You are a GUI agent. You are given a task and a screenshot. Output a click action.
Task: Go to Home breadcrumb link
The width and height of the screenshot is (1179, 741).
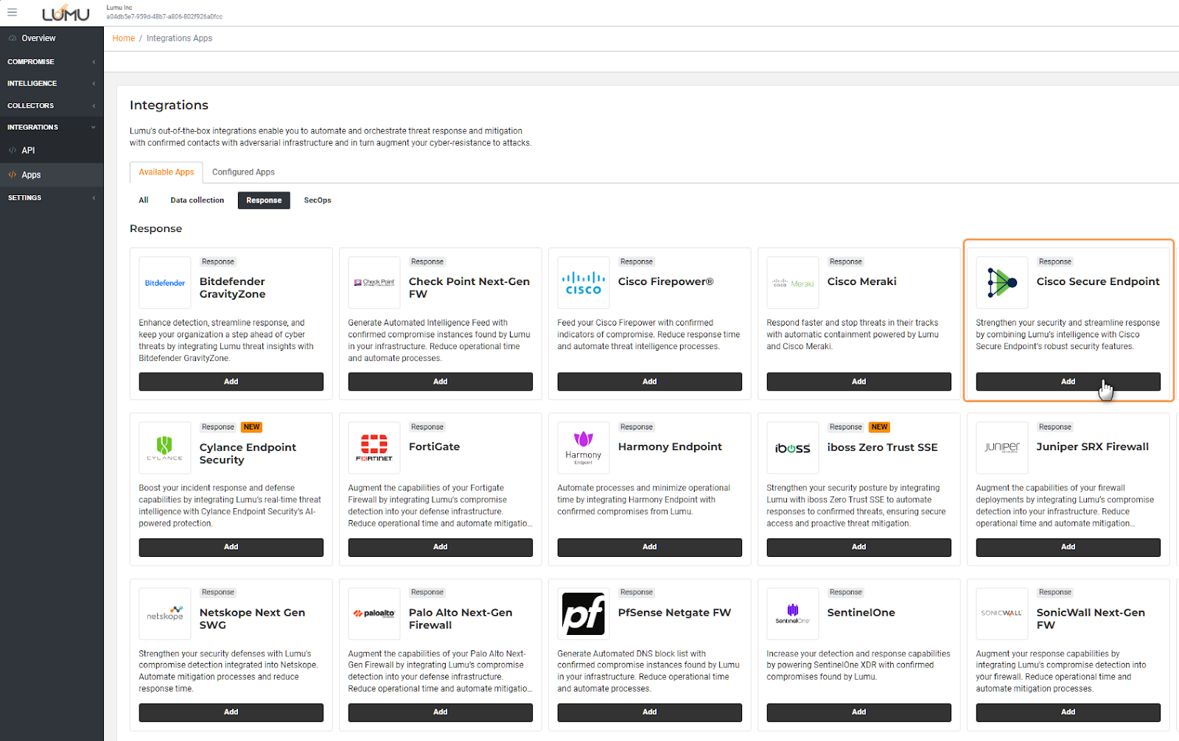point(123,38)
